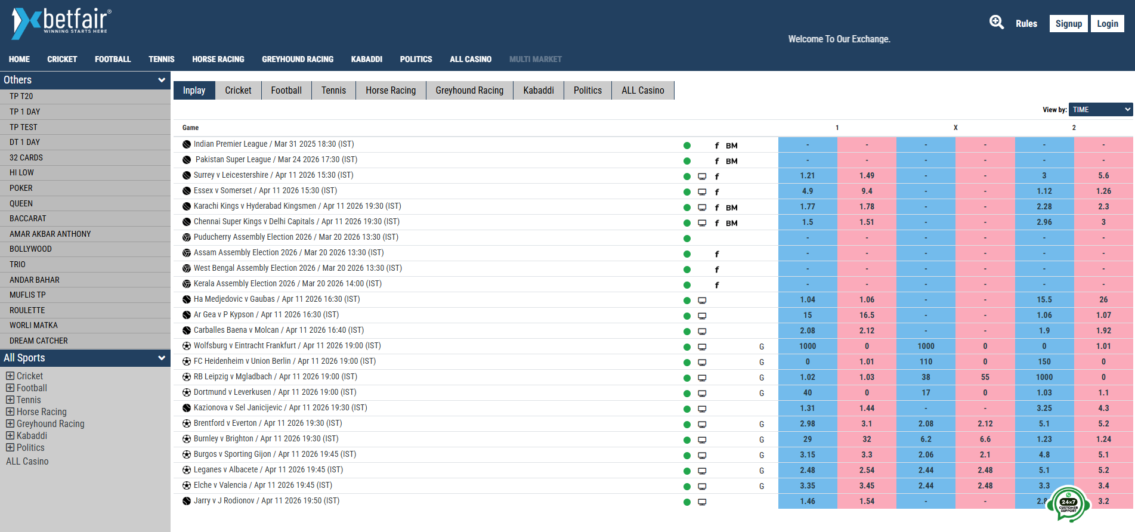Click the TV icon for Essex v Somerset
1135x532 pixels.
702,192
